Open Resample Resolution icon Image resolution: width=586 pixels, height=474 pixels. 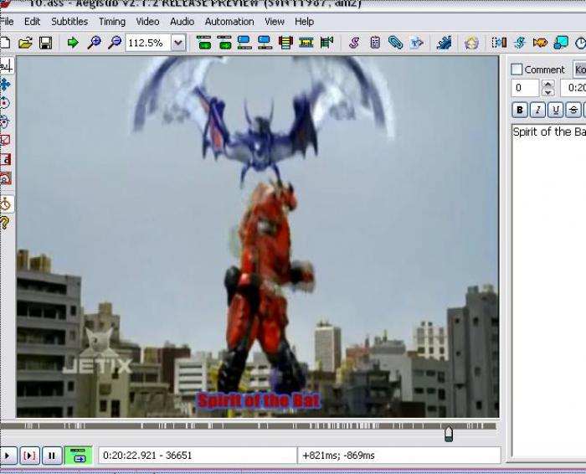coord(561,43)
